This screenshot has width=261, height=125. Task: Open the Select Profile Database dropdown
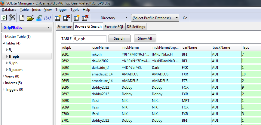tap(155, 18)
